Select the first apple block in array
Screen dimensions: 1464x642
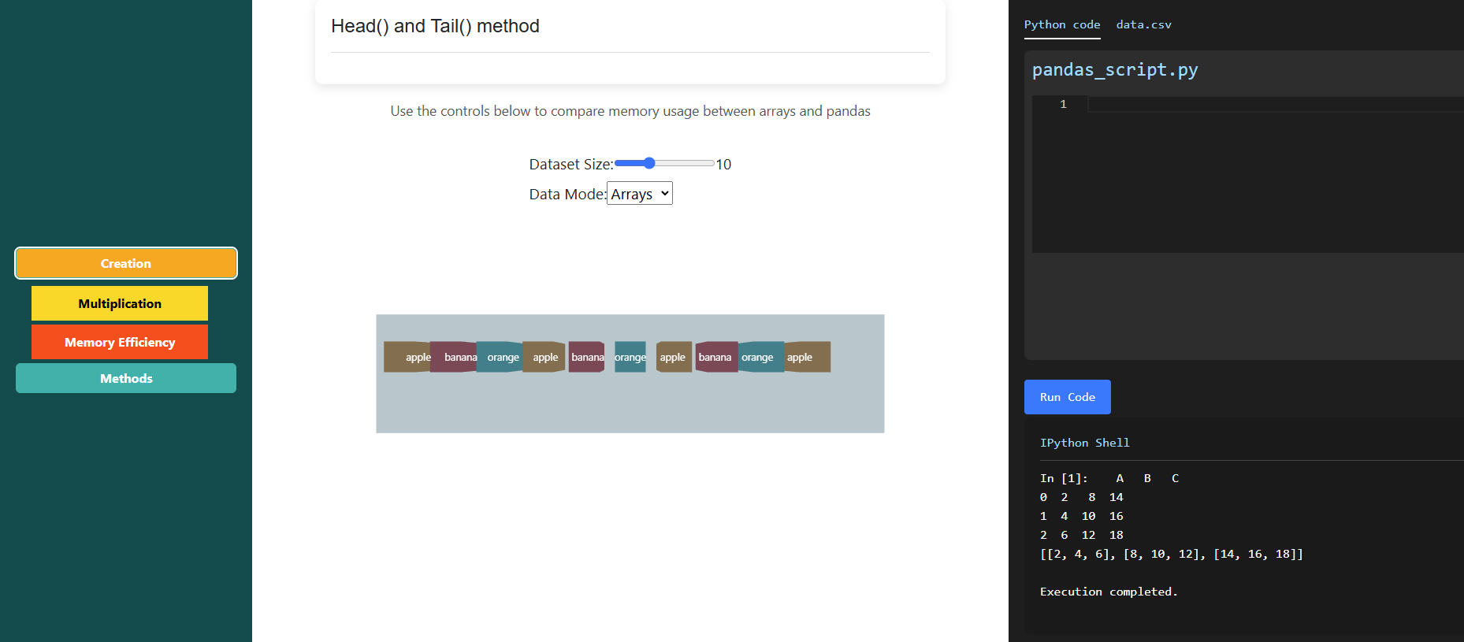tap(407, 357)
